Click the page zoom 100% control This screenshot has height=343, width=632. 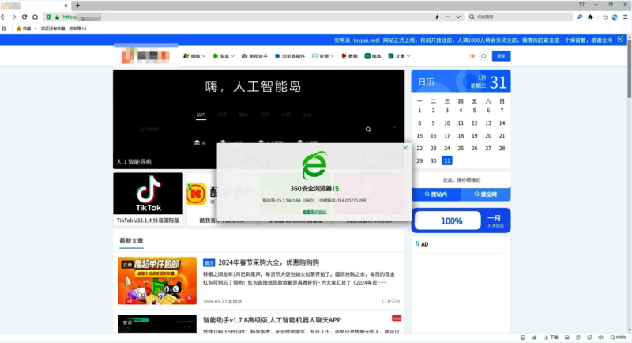pyautogui.click(x=619, y=337)
